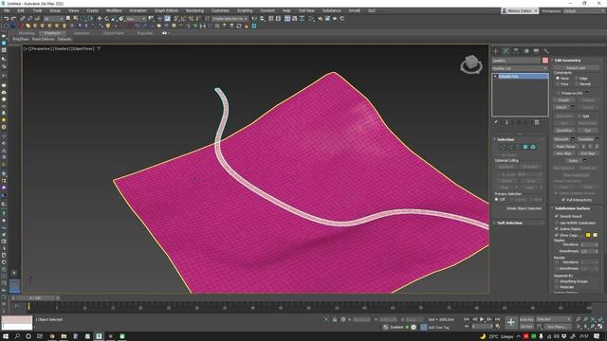The height and width of the screenshot is (341, 607).
Task: Click the Pin Stack icon below the modifier stack
Action: (495, 122)
